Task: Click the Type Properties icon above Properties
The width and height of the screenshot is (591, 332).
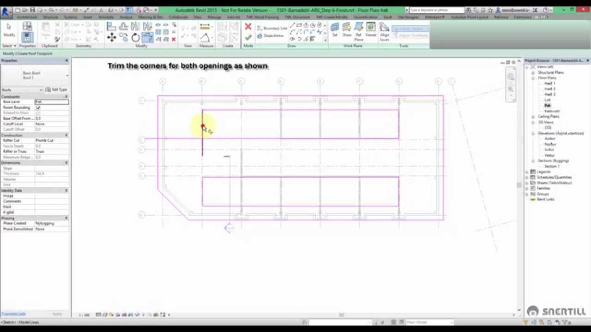Action: click(x=27, y=26)
